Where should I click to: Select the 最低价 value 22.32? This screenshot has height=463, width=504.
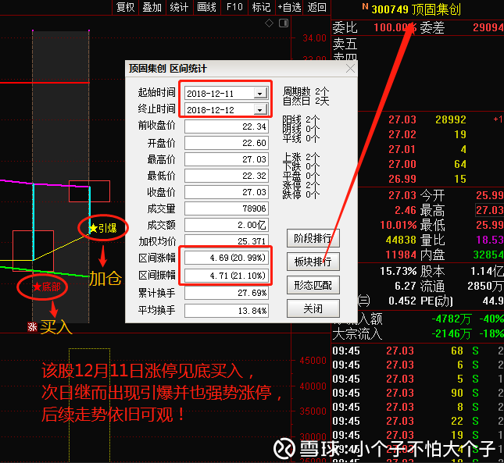click(227, 176)
